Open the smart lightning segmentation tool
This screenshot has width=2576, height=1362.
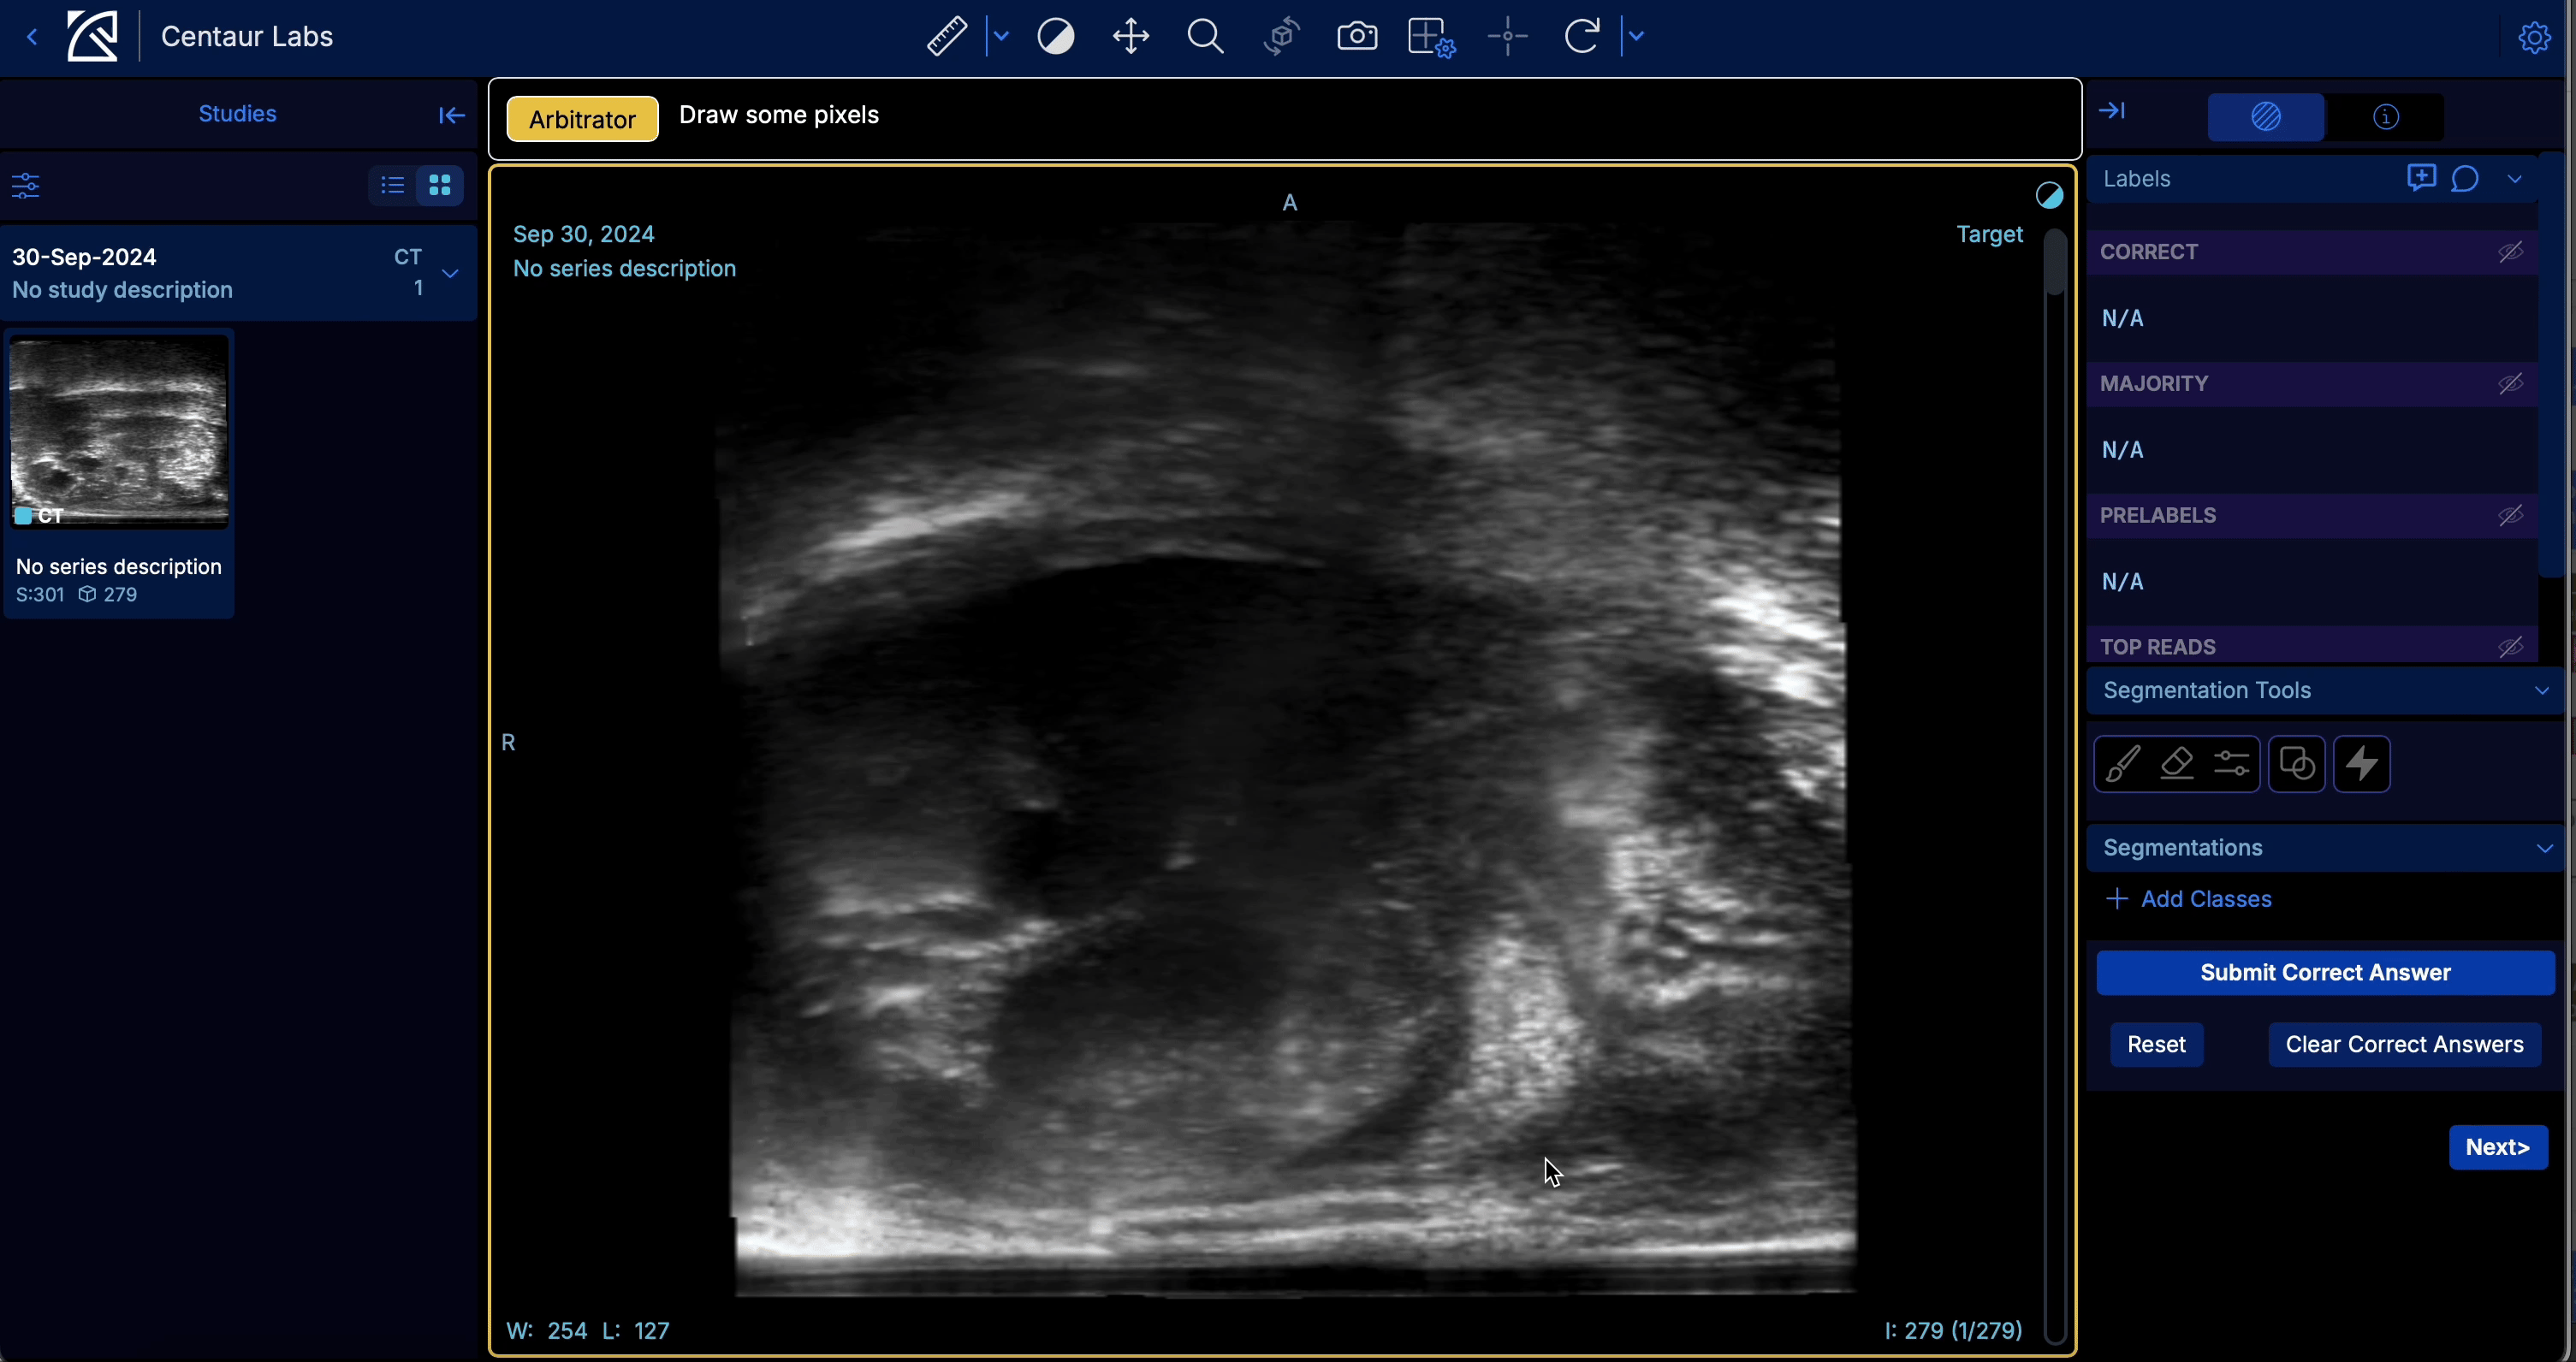(x=2362, y=763)
